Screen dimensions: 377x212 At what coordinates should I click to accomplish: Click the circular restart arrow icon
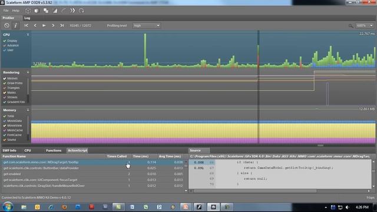81,11
